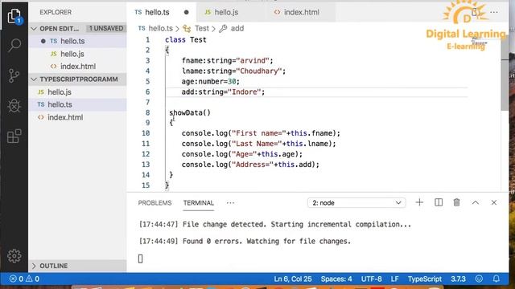Click the 'File change detected' terminal line

click(275, 225)
